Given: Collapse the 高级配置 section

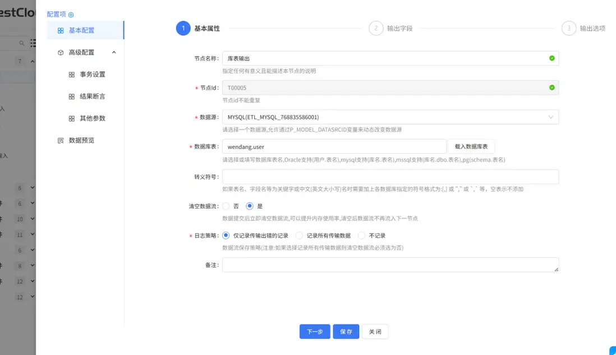Looking at the screenshot, I should 115,52.
